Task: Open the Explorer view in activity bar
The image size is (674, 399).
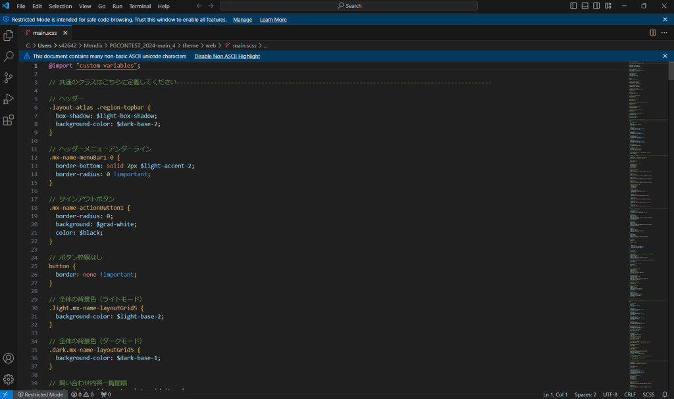Action: [x=9, y=35]
